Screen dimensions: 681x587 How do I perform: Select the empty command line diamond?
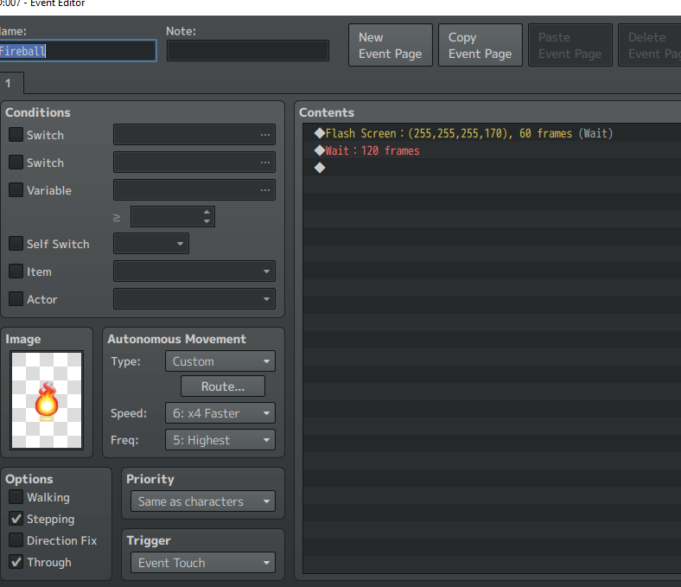coord(320,168)
